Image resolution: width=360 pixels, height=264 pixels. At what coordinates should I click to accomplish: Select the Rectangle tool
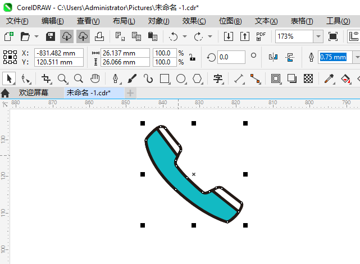[165, 79]
